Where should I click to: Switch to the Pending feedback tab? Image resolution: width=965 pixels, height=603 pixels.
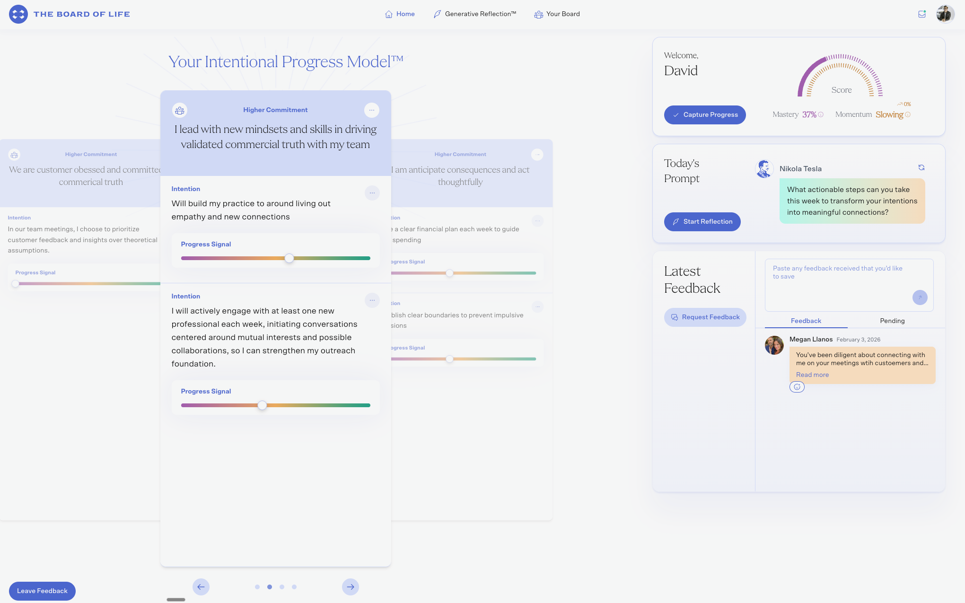pyautogui.click(x=892, y=321)
